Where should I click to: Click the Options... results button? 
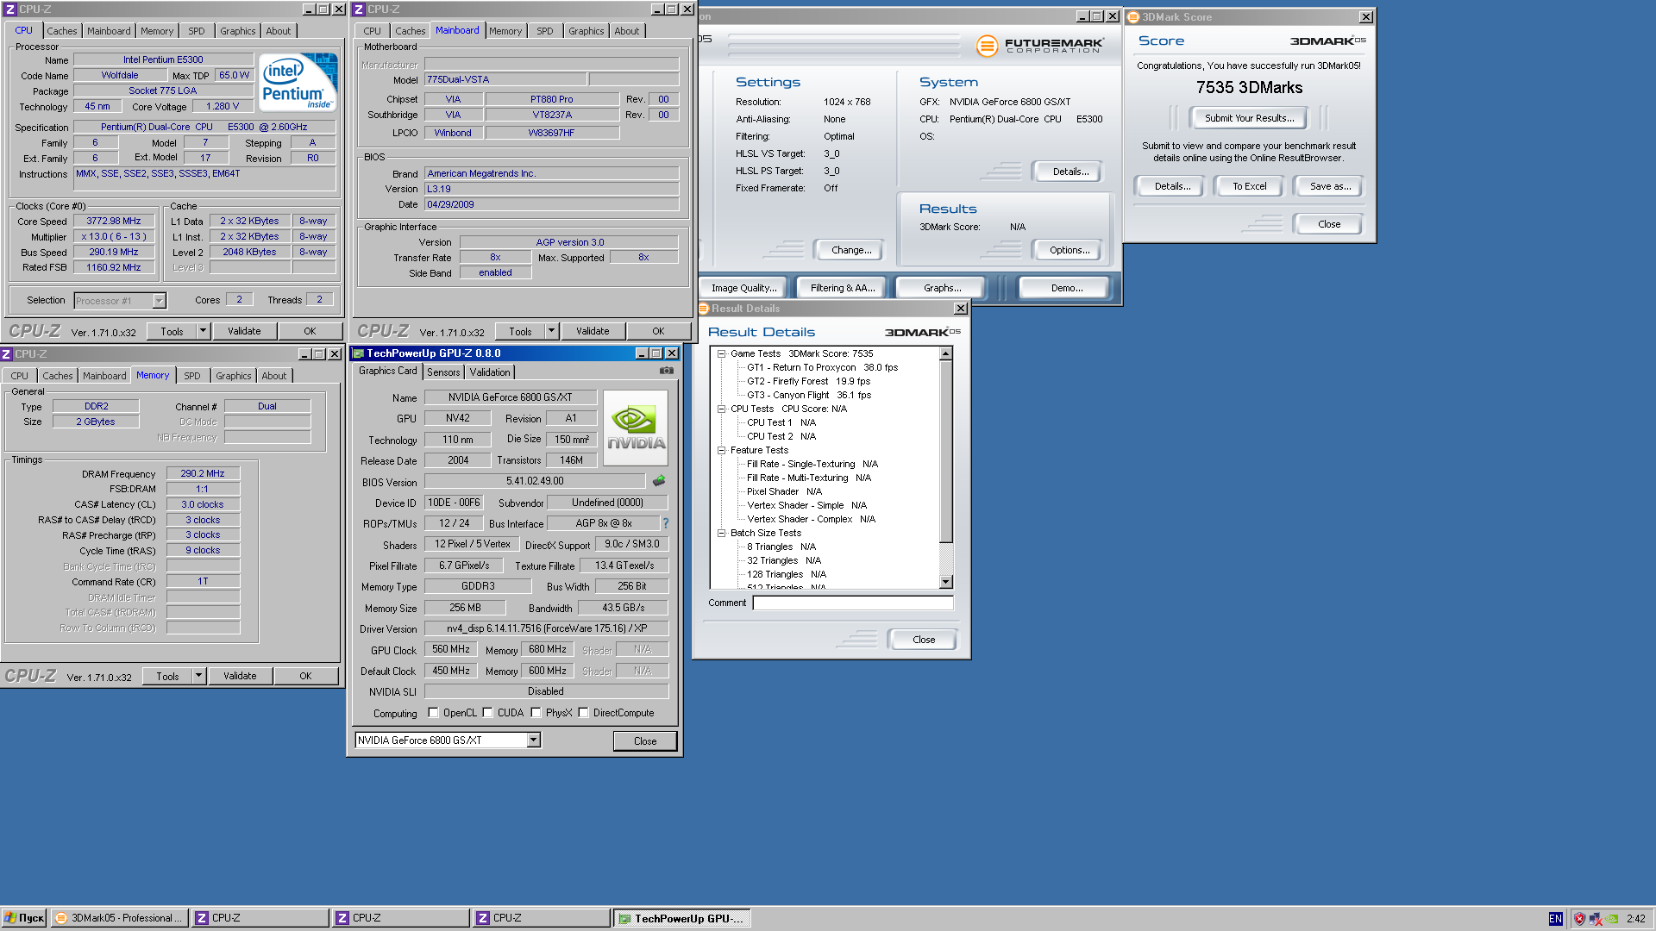coord(1069,250)
